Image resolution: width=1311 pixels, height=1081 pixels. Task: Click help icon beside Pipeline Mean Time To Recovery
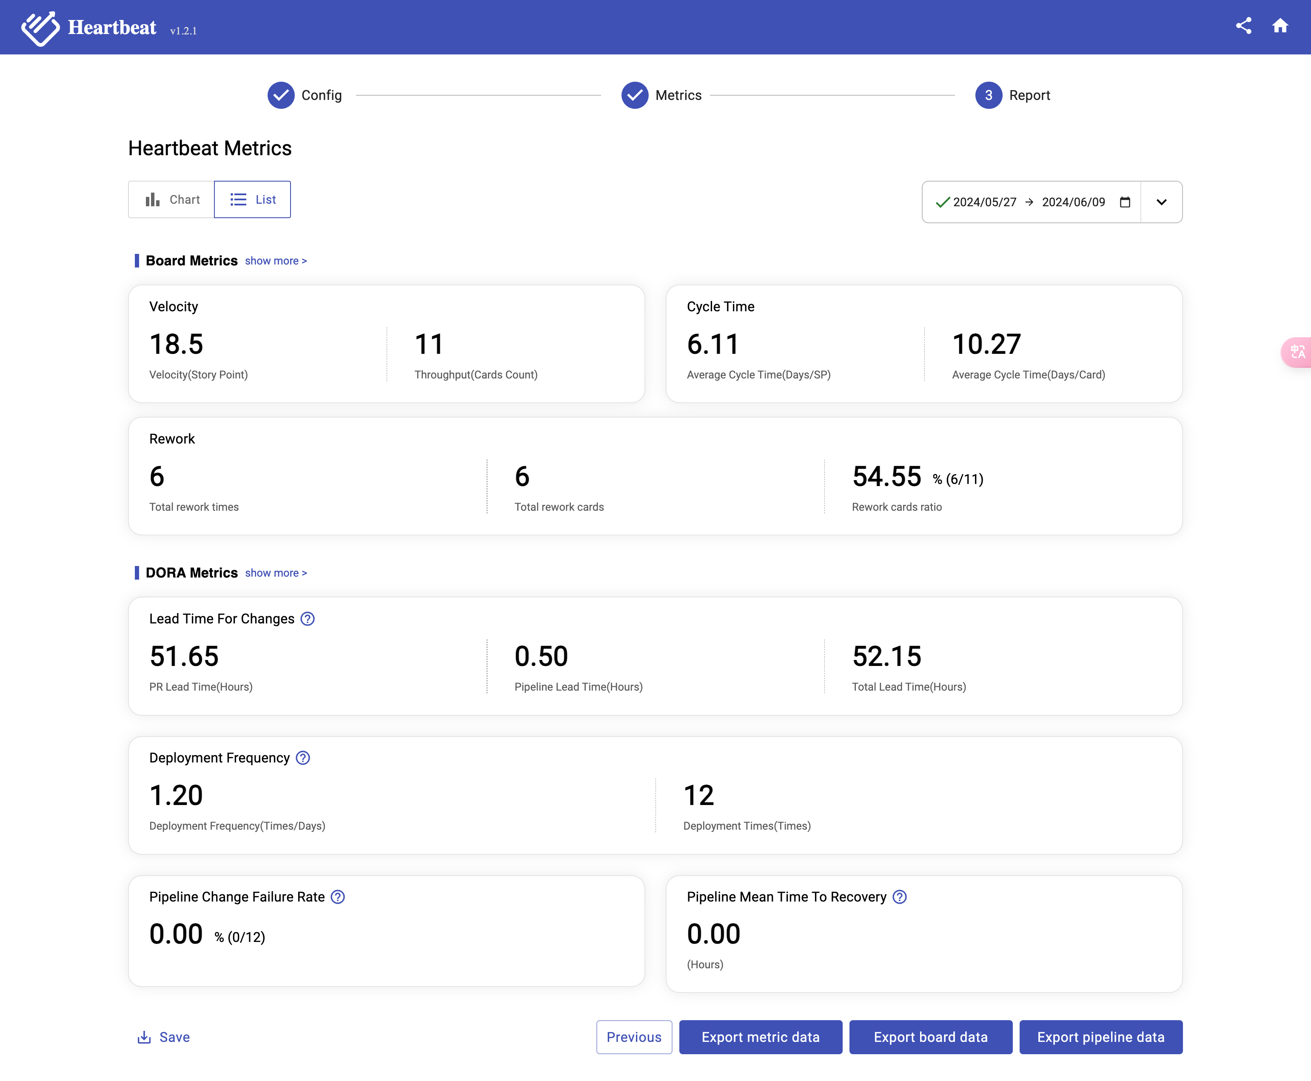[899, 897]
